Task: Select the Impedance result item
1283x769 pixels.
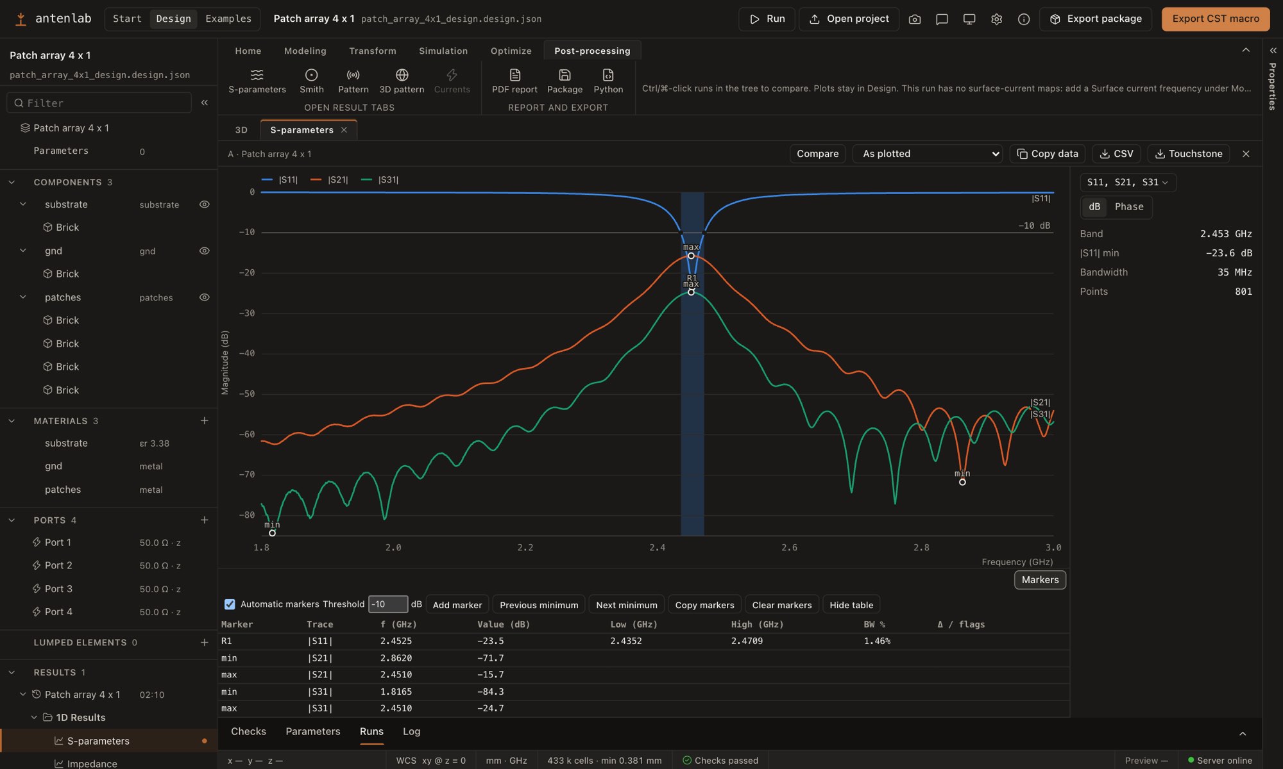Action: [x=92, y=763]
